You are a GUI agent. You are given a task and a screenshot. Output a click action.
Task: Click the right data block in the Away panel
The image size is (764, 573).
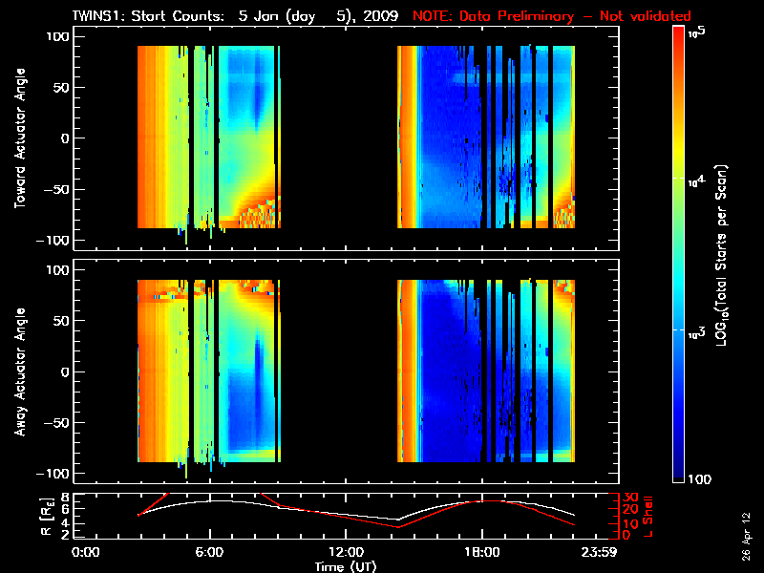(x=485, y=371)
